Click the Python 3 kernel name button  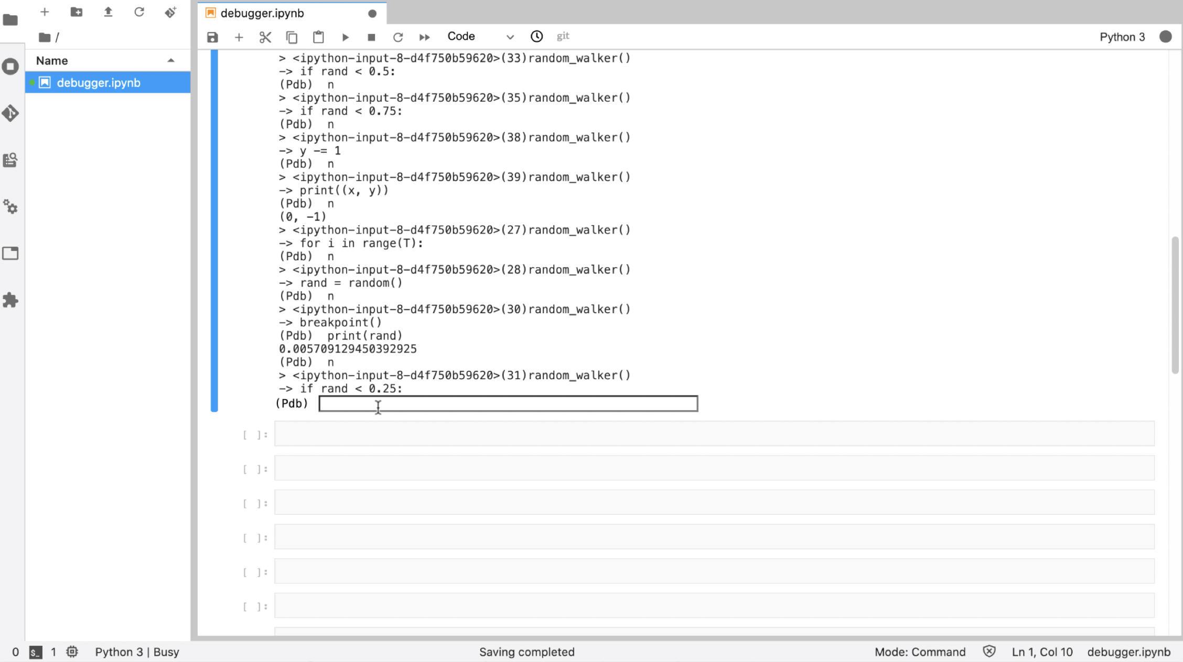pyautogui.click(x=1122, y=37)
